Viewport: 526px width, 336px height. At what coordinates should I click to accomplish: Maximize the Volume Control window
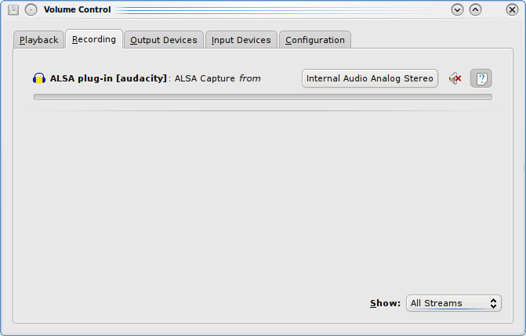coord(475,9)
